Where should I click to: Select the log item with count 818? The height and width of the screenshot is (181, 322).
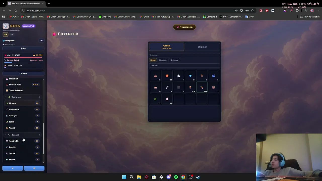pyautogui.click(x=190, y=87)
